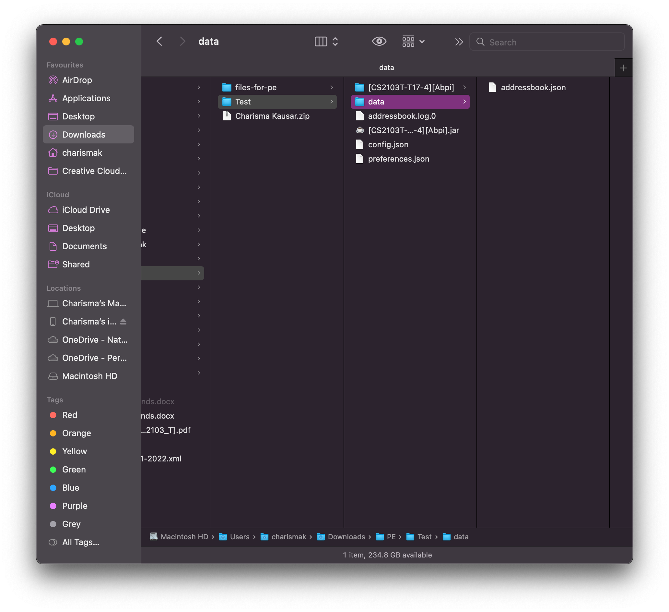
Task: Select iCloud Drive in the sidebar
Action: [x=86, y=210]
